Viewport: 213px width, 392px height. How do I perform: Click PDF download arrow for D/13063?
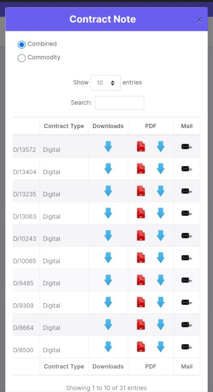pyautogui.click(x=161, y=213)
